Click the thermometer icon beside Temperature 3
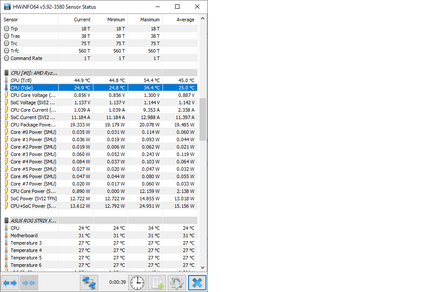This screenshot has height=292, width=438. pyautogui.click(x=7, y=243)
